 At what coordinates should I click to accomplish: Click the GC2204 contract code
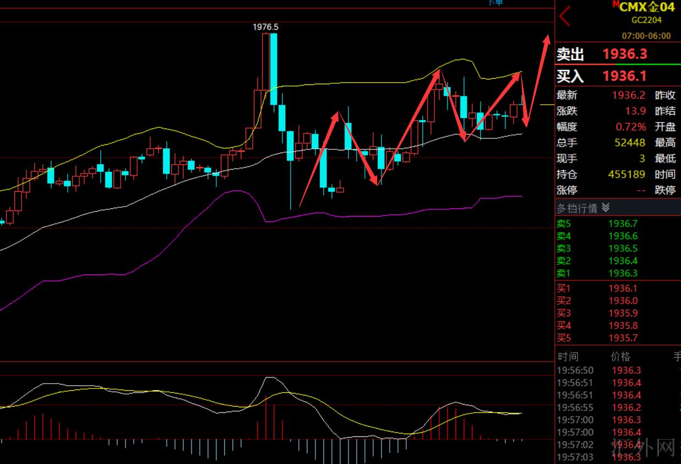[x=646, y=20]
